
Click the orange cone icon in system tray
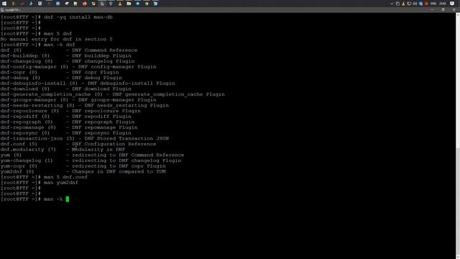(x=403, y=4)
